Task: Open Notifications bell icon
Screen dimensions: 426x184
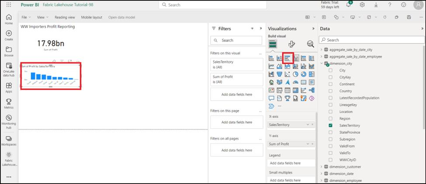Action: pyautogui.click(x=349, y=5)
